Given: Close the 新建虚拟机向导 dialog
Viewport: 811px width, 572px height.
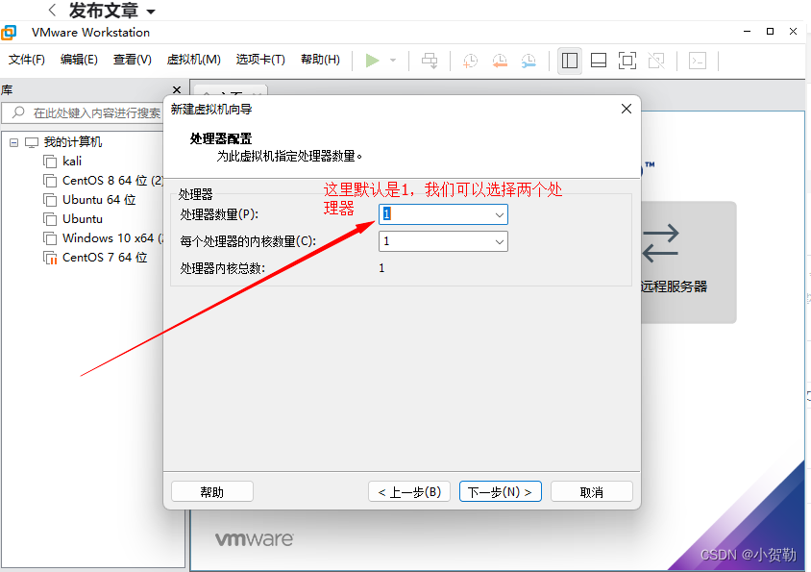Looking at the screenshot, I should (x=627, y=109).
